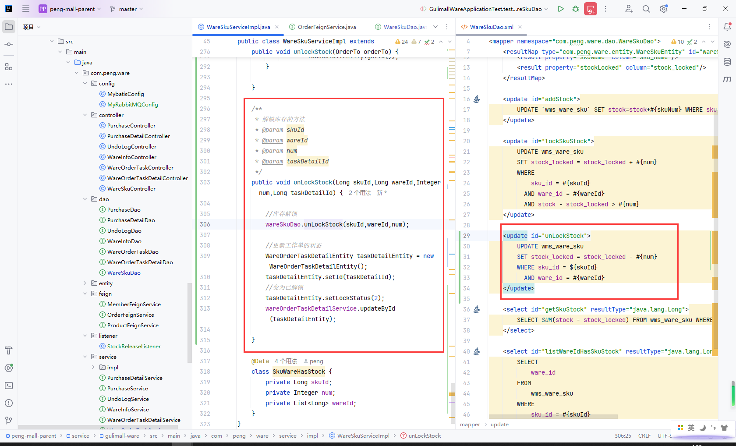Open the main hamburger menu

tap(26, 9)
